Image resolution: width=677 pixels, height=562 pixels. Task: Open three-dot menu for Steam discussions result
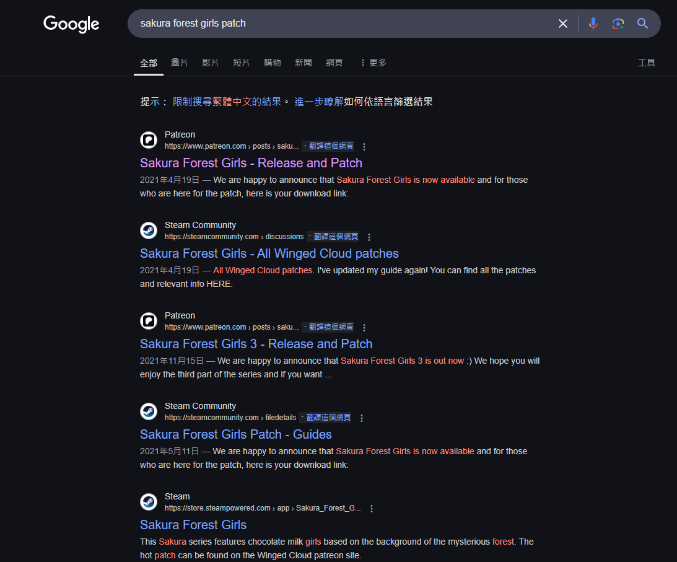(x=369, y=237)
